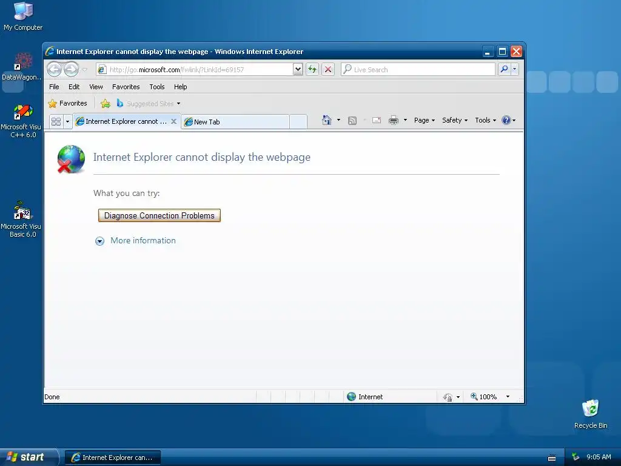Select Microsoft Visual Basic 6.0 desktop icon
This screenshot has width=621, height=466.
click(x=21, y=218)
